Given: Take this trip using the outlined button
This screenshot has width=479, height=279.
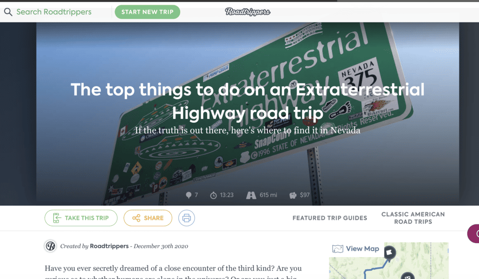Looking at the screenshot, I should coord(81,218).
